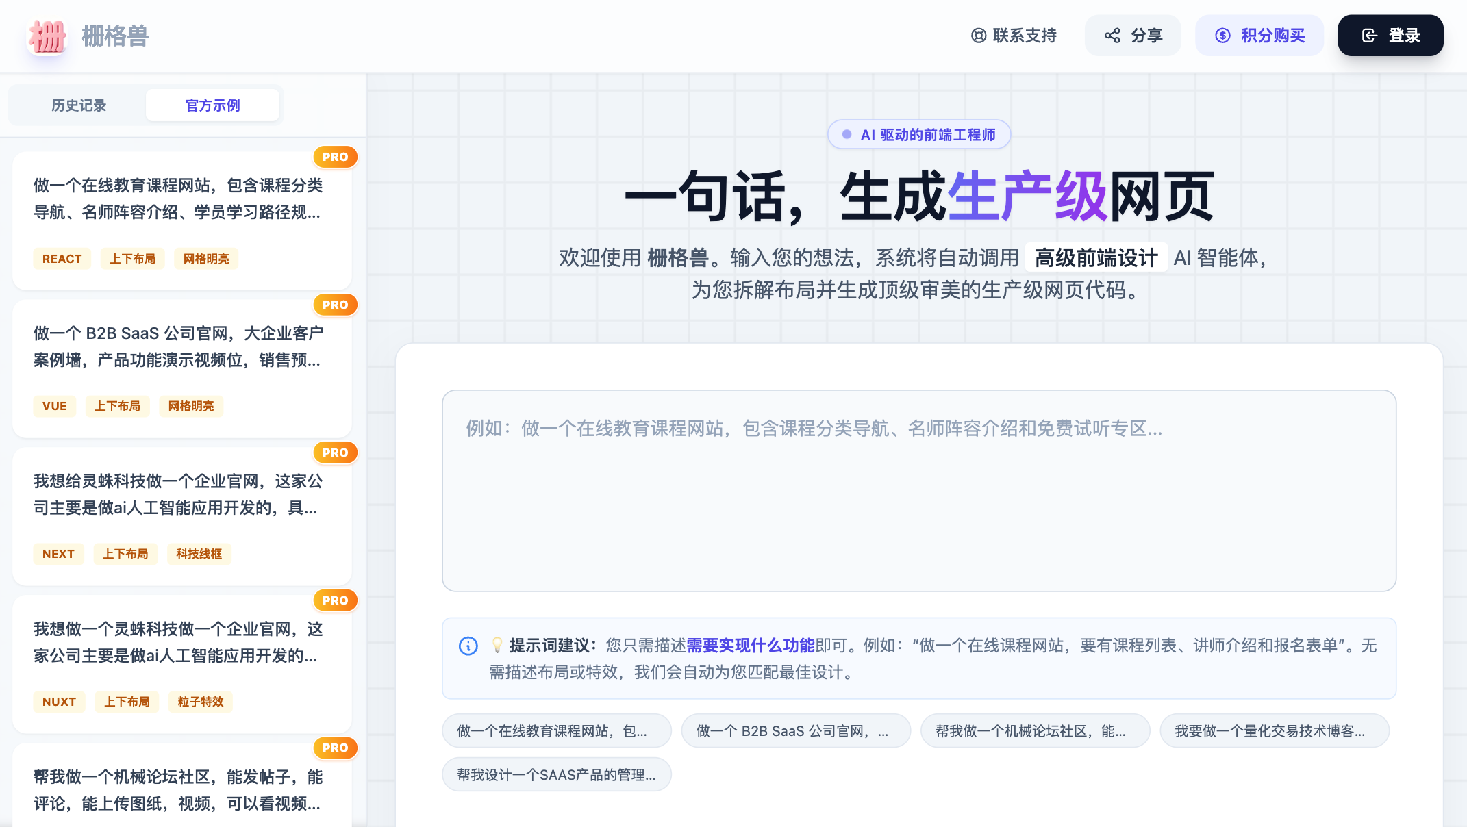The height and width of the screenshot is (827, 1467).
Task: Click the info icon in 提示词建议 box
Action: click(x=468, y=646)
